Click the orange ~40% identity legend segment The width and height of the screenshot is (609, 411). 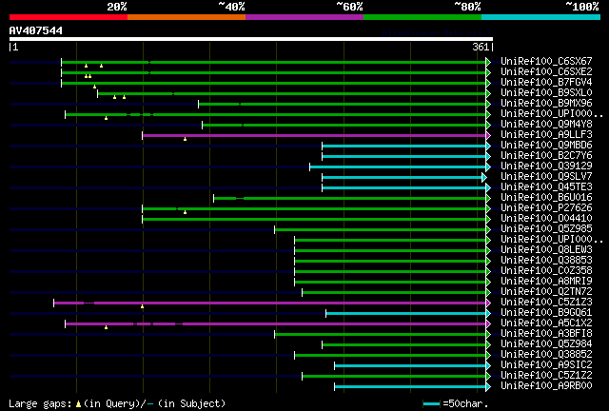coord(187,17)
